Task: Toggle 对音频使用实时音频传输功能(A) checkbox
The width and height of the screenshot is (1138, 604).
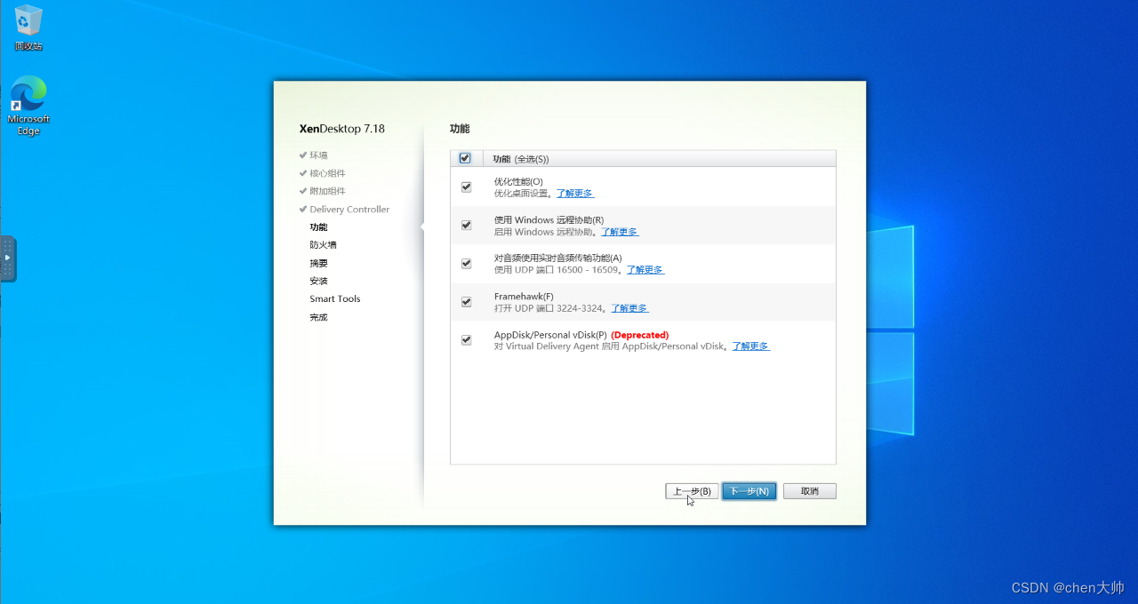Action: click(x=466, y=263)
